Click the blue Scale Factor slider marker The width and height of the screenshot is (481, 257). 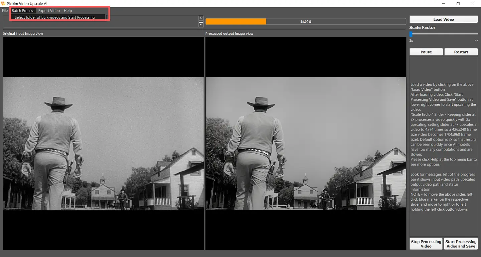point(411,33)
